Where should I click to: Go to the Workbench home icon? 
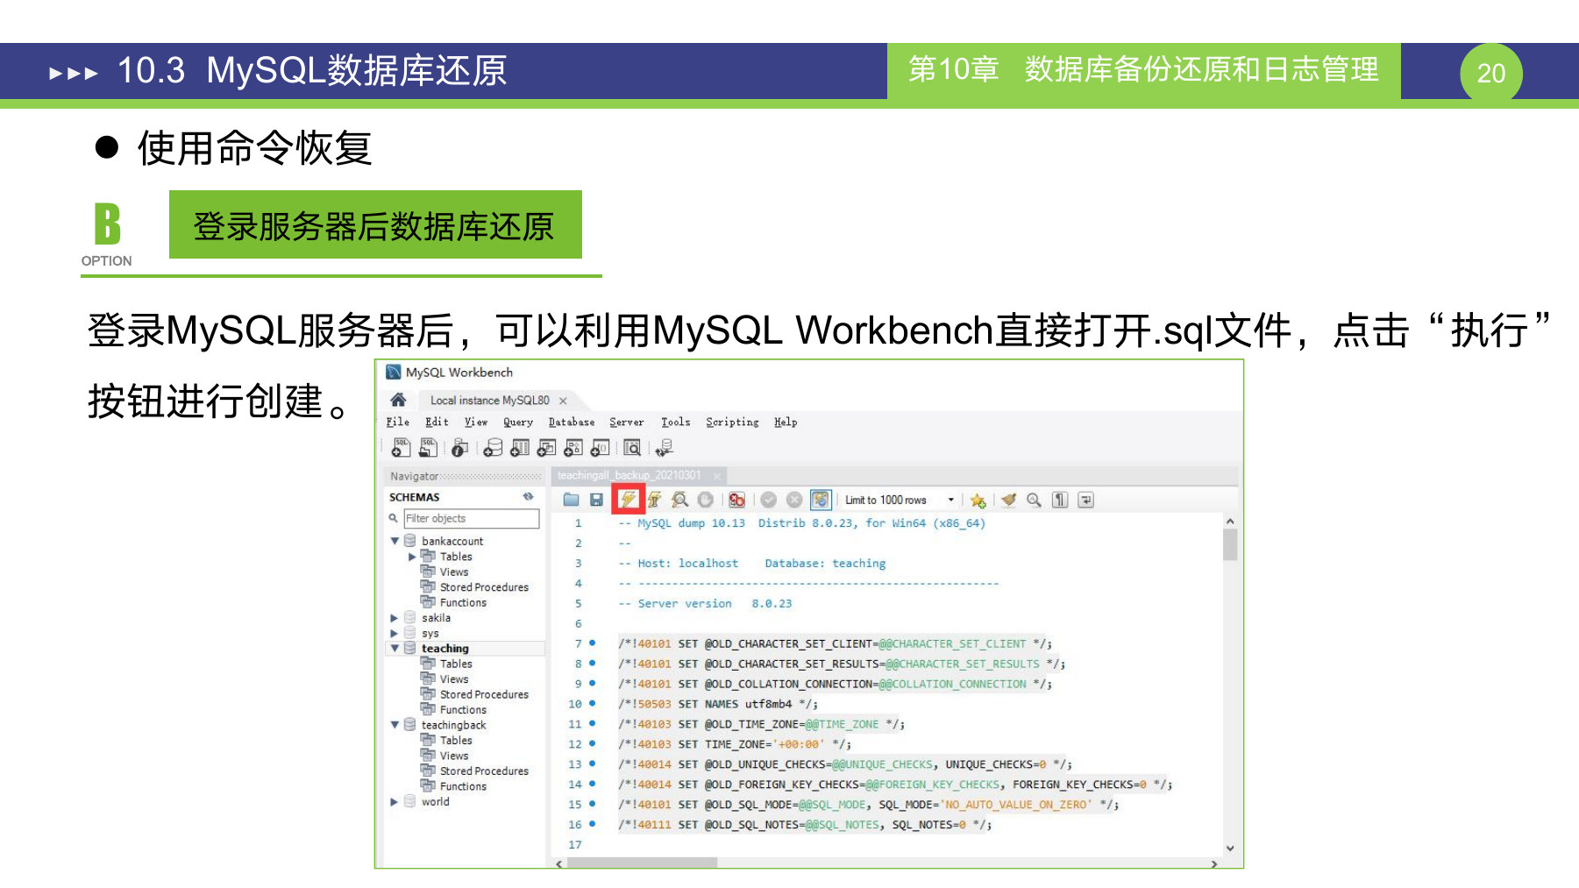[398, 400]
